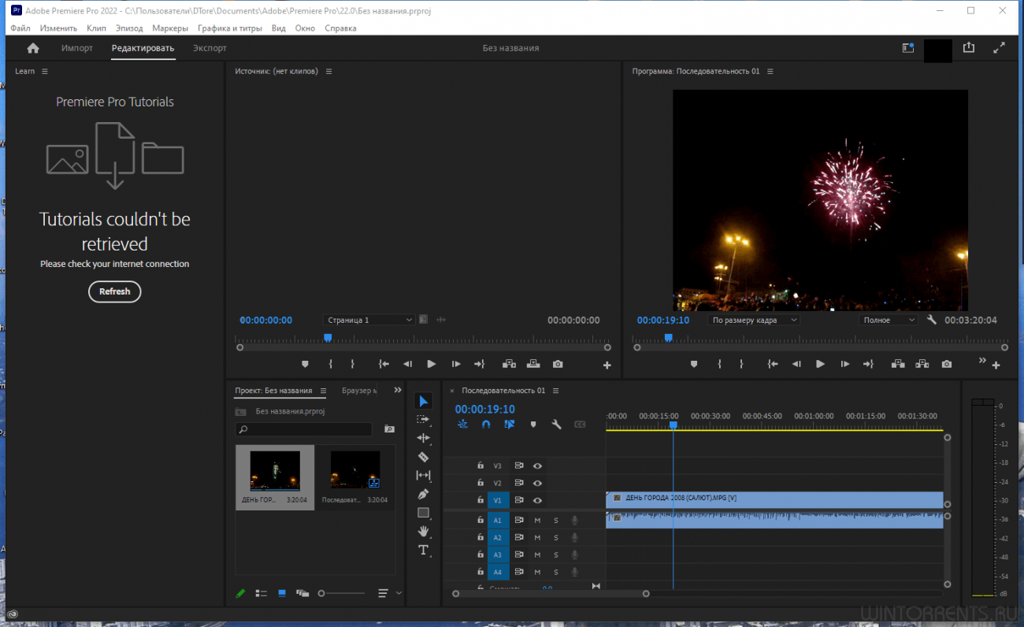The image size is (1024, 627).
Task: Switch to the Export tab (Экспорт)
Action: pyautogui.click(x=210, y=48)
